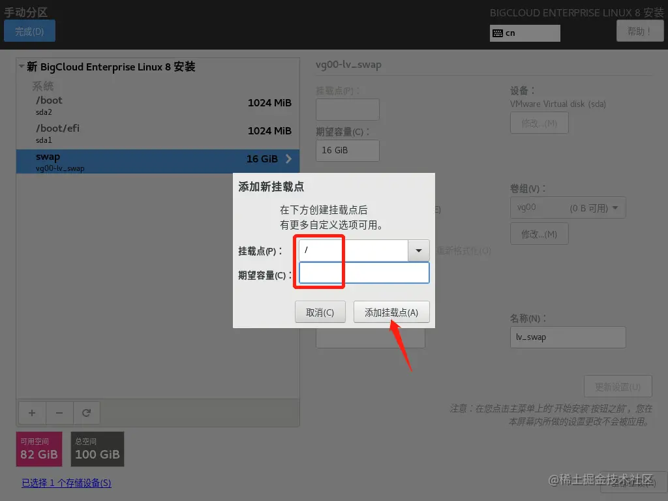Select the /boot sda2 partition row
This screenshot has height=501, width=668.
158,106
